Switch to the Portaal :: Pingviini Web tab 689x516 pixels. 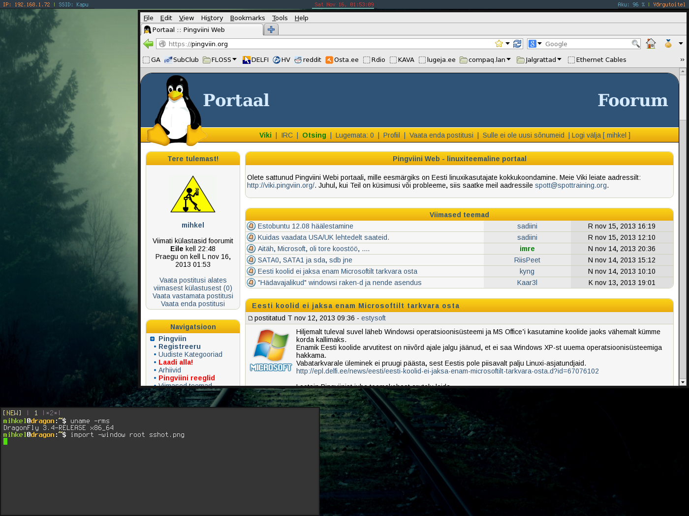[x=202, y=30]
